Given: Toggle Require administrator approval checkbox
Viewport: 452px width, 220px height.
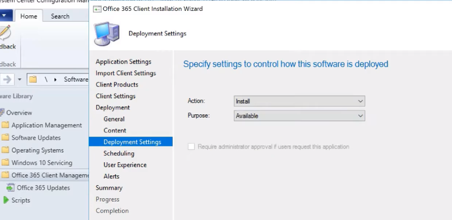Looking at the screenshot, I should pos(191,147).
